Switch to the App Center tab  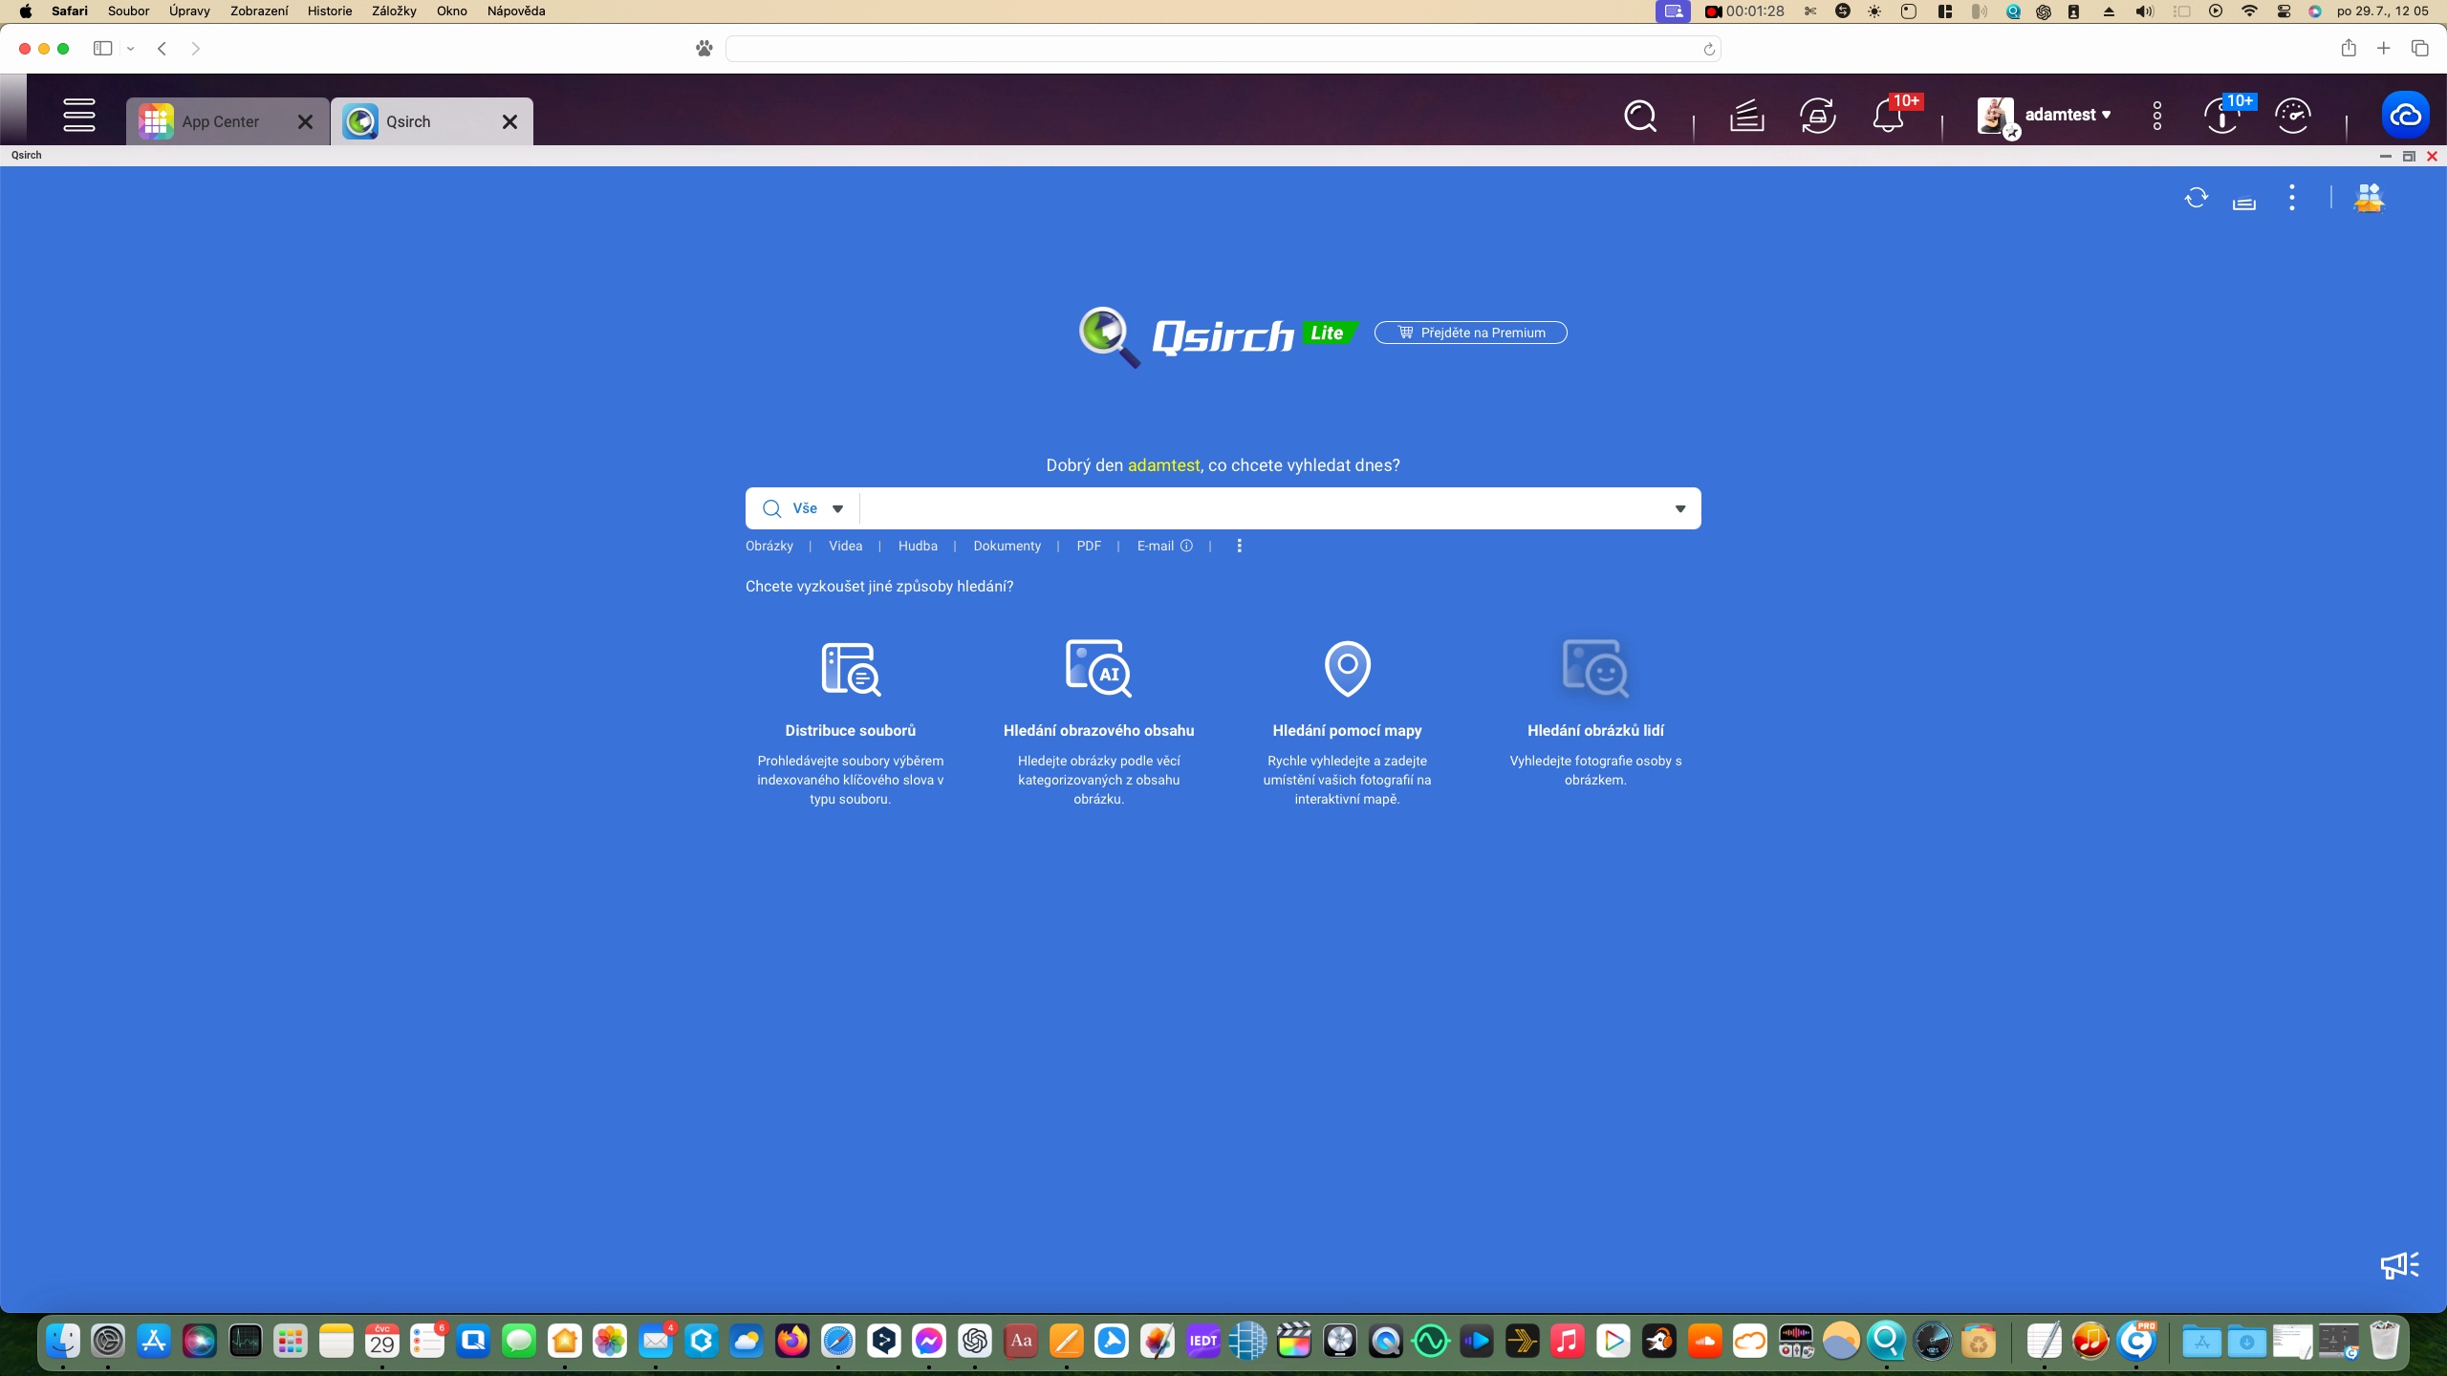(220, 121)
